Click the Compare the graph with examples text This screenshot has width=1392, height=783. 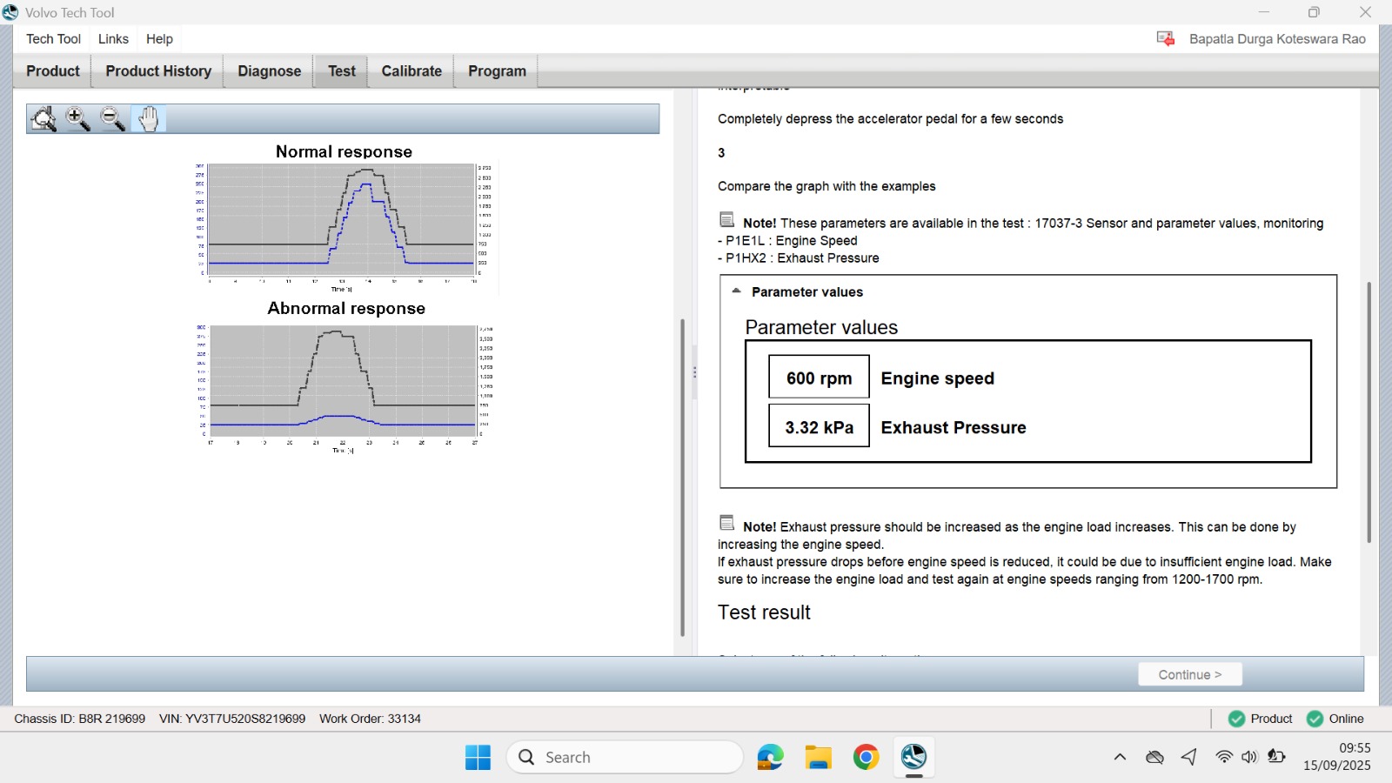(x=826, y=186)
